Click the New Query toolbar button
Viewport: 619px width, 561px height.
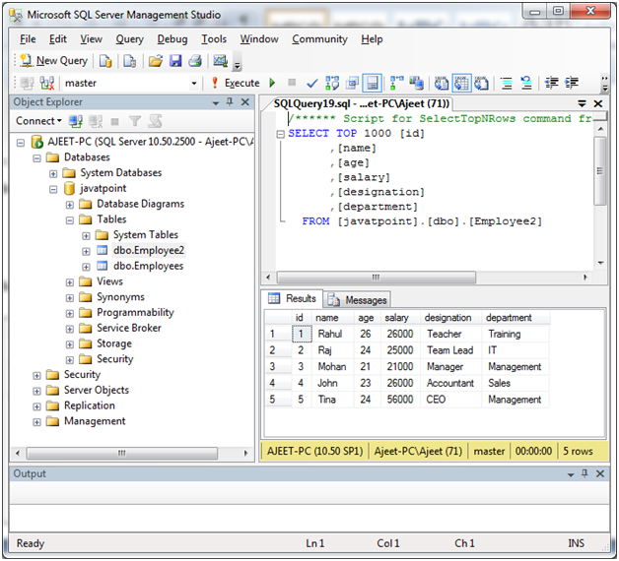[53, 61]
